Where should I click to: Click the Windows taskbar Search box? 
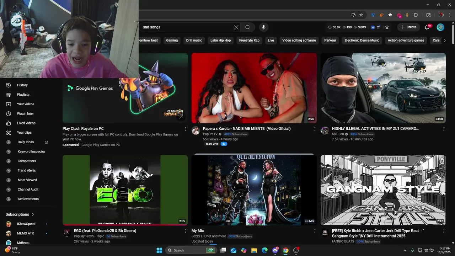click(x=191, y=250)
